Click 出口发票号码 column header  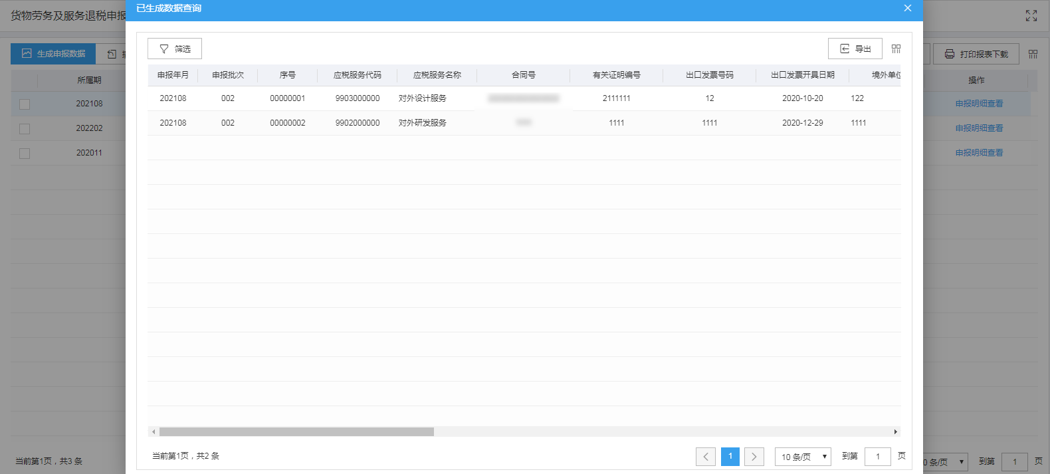710,75
